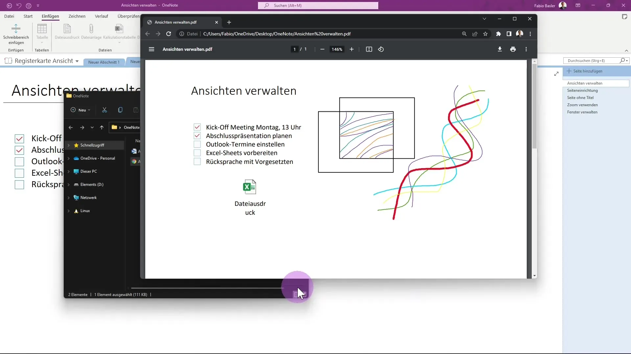Go up one folder in Explorer
Viewport: 631px width, 354px height.
(102, 128)
